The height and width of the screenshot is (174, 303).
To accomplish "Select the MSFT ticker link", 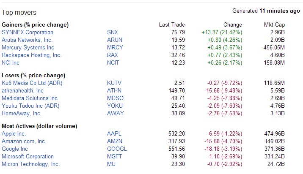I will click(x=114, y=156).
